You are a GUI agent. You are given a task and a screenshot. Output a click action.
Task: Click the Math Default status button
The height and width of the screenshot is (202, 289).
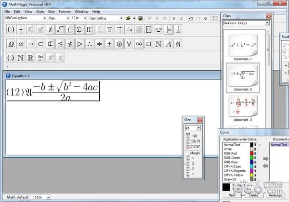[x=17, y=197]
